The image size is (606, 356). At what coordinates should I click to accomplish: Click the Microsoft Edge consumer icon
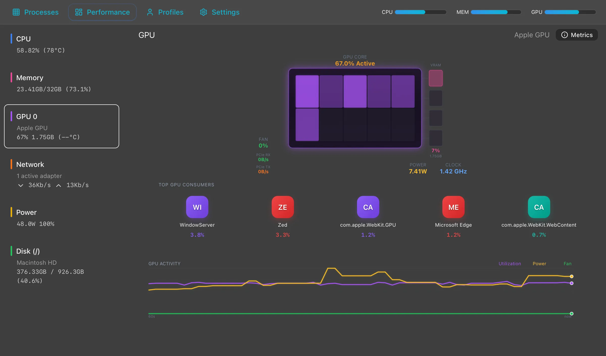point(453,207)
